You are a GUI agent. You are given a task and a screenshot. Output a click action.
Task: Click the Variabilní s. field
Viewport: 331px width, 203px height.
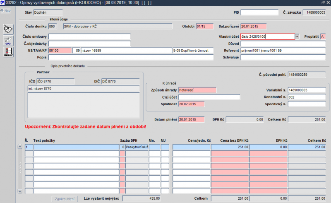(x=307, y=90)
